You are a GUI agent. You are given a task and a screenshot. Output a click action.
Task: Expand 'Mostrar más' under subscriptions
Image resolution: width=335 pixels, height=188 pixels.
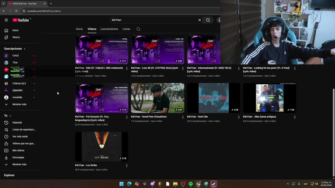20,104
